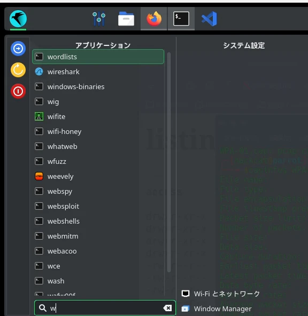Click inside the search input containing w

105,308
